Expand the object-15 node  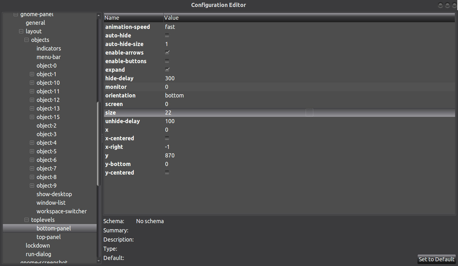click(32, 117)
